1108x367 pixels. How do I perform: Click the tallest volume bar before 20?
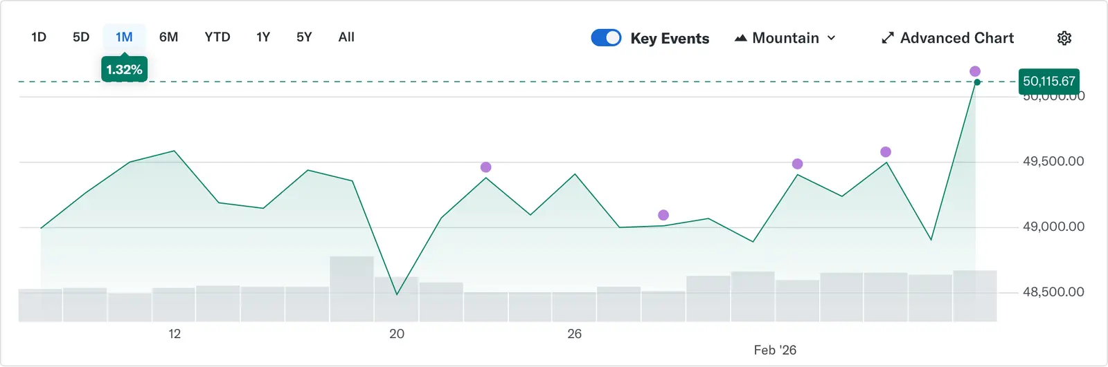pyautogui.click(x=352, y=288)
